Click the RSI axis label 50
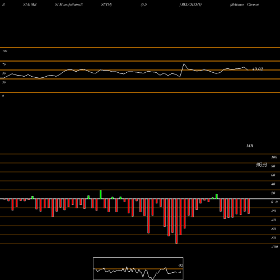Image resolution: width=280 pixels, height=280 pixels. click(4, 73)
